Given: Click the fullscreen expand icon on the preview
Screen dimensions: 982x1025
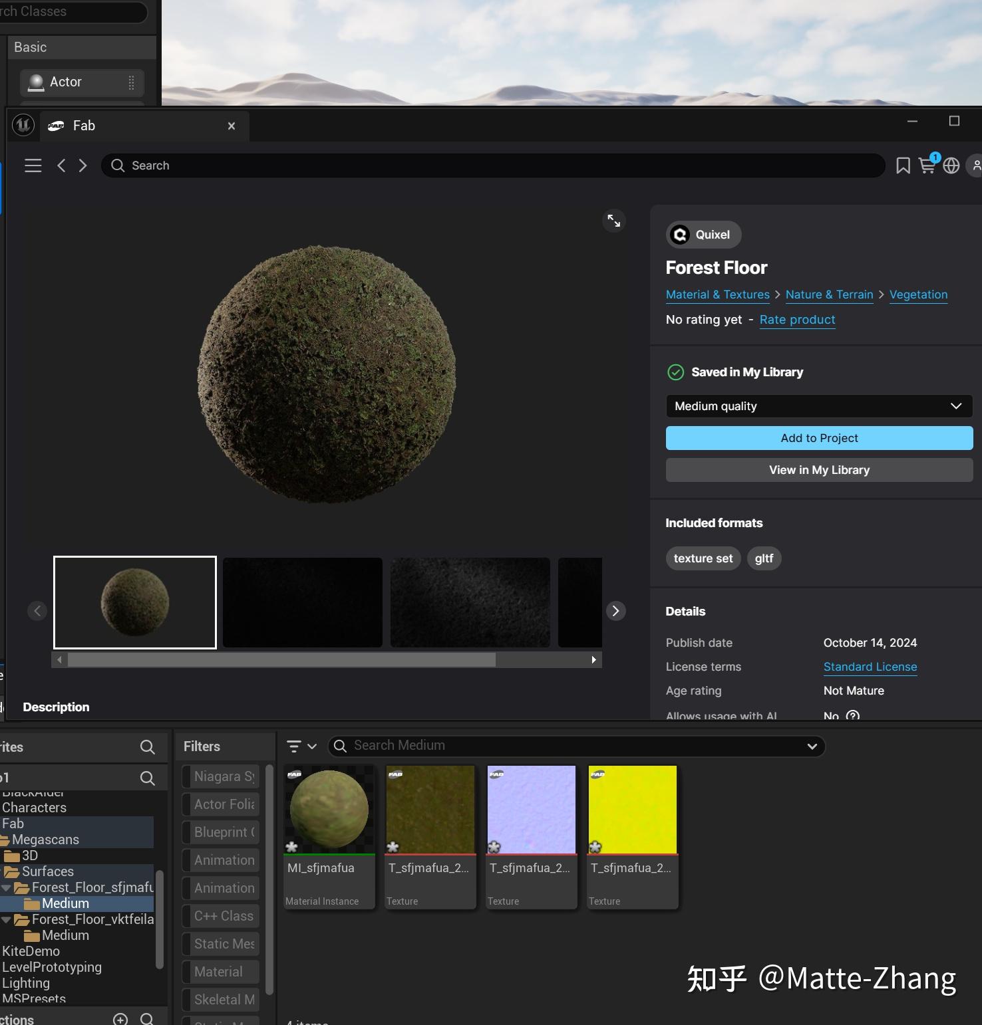Looking at the screenshot, I should [613, 221].
